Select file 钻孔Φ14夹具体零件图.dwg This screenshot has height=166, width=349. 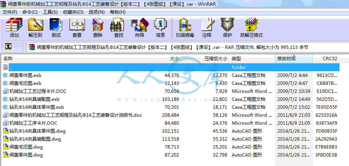pyautogui.click(x=38, y=131)
